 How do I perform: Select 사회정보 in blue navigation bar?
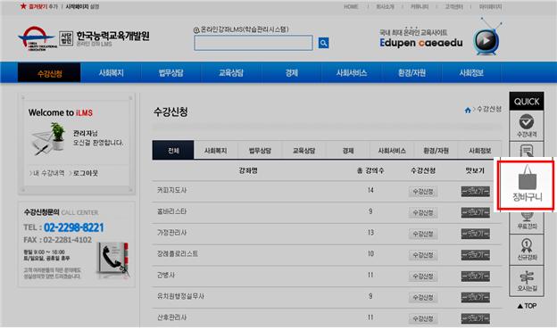(471, 73)
